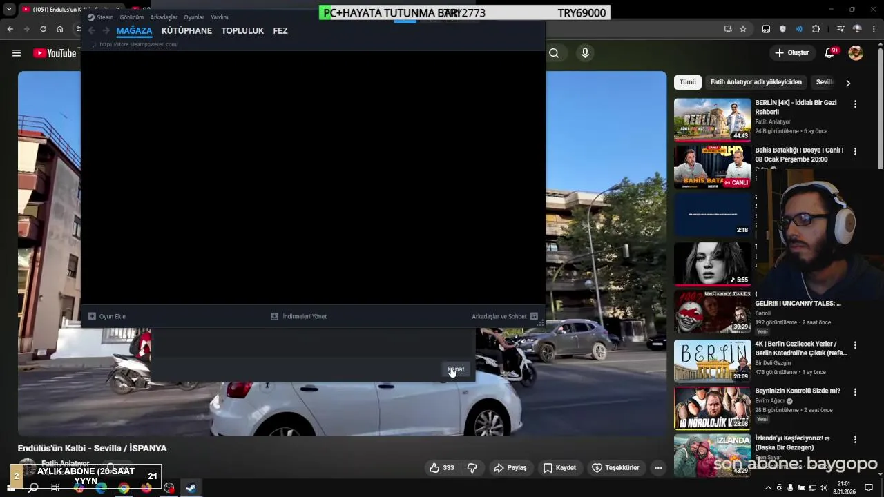The image size is (884, 497).
Task: Click the blue sound-wave extension icon
Action: [799, 29]
